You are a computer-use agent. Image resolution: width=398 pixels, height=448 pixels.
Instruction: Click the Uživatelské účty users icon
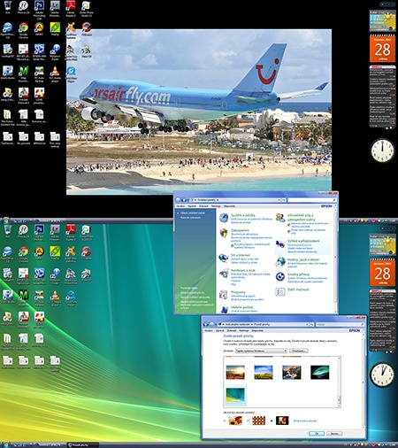(x=280, y=218)
